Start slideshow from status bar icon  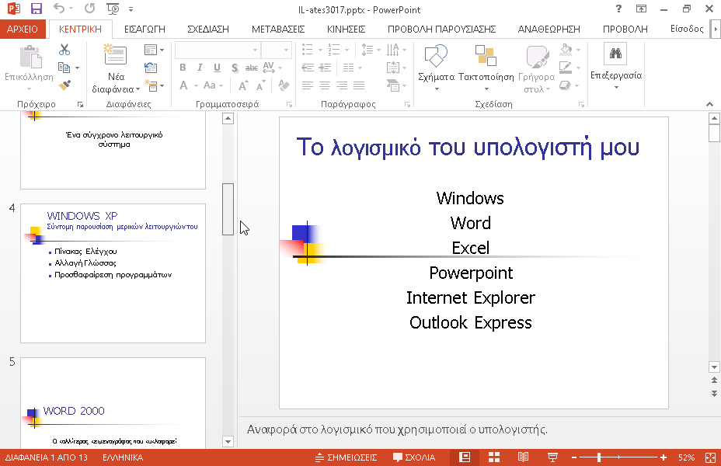[x=552, y=457]
